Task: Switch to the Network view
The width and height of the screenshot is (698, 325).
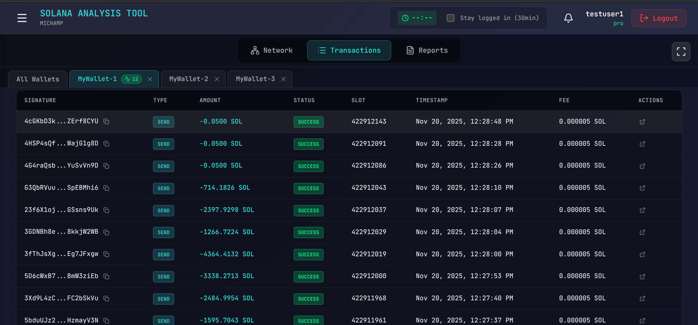Action: (x=272, y=50)
